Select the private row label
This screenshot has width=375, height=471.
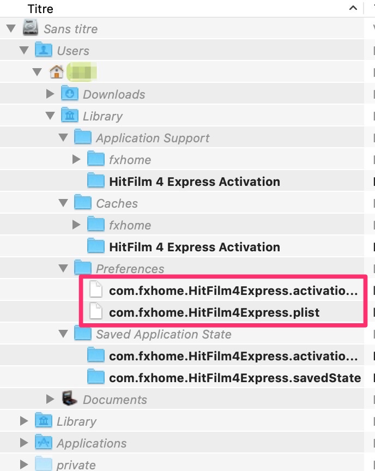click(76, 465)
